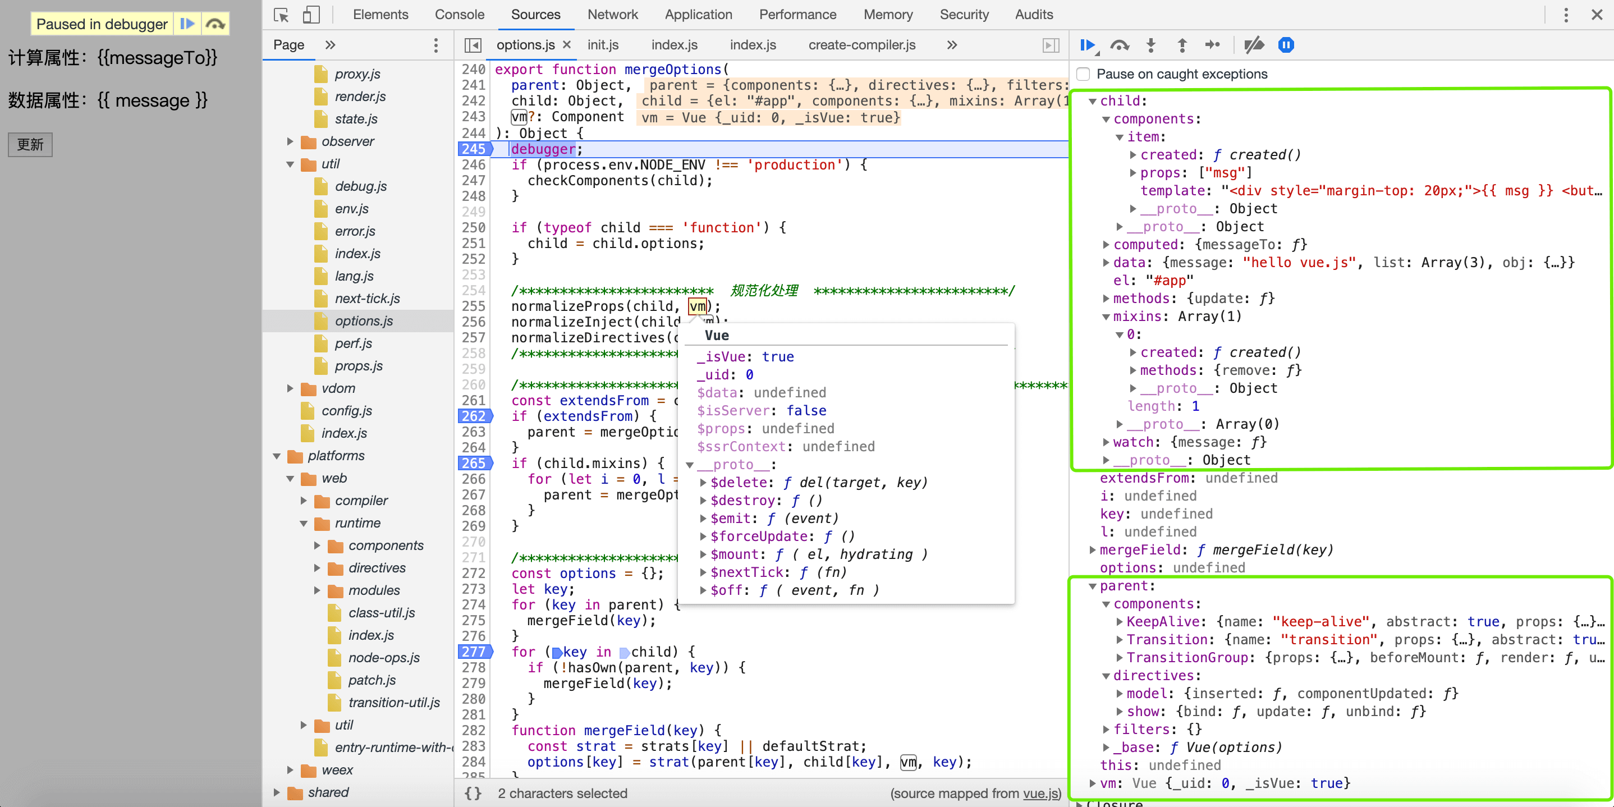The image size is (1614, 807).
Task: Deactivate breakpoints icon
Action: click(1254, 45)
